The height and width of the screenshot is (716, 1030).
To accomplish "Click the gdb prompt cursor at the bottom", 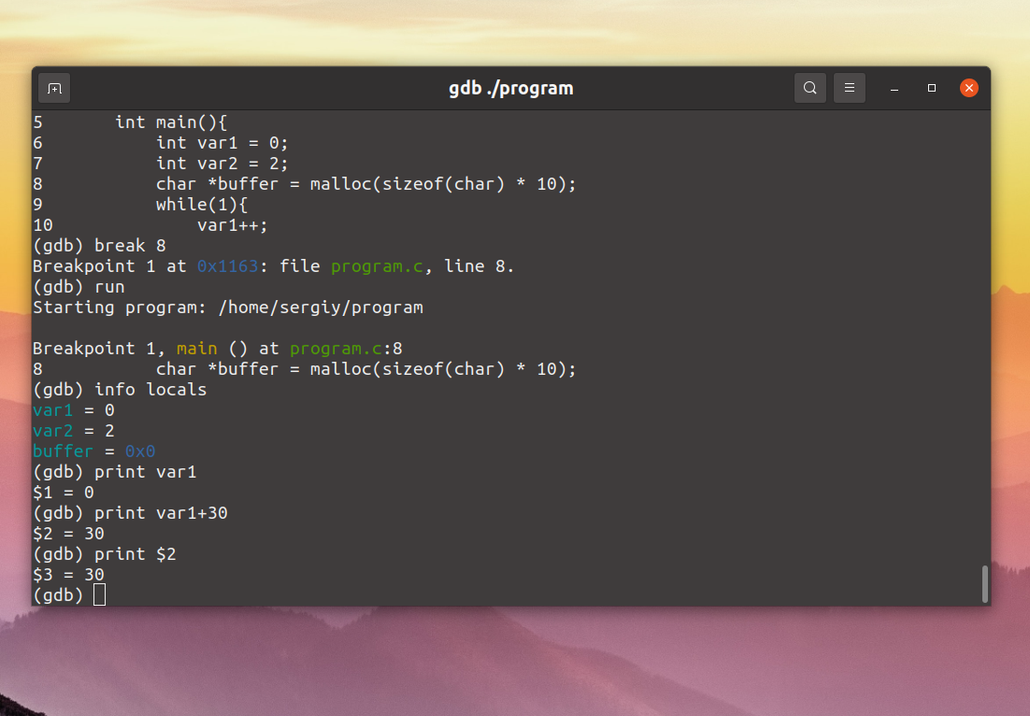I will tap(99, 595).
